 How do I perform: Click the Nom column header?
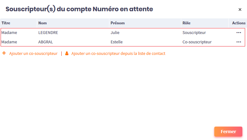click(42, 23)
